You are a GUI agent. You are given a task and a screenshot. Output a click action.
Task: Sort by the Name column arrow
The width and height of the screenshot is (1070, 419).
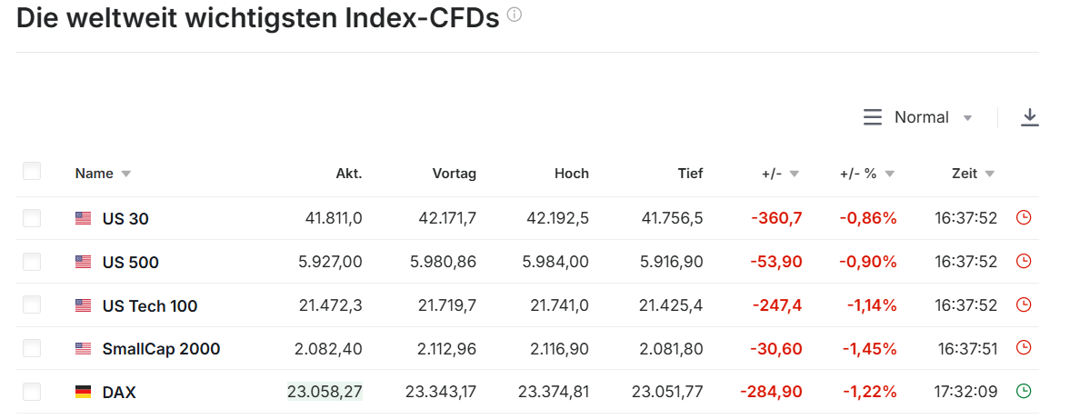coord(125,174)
